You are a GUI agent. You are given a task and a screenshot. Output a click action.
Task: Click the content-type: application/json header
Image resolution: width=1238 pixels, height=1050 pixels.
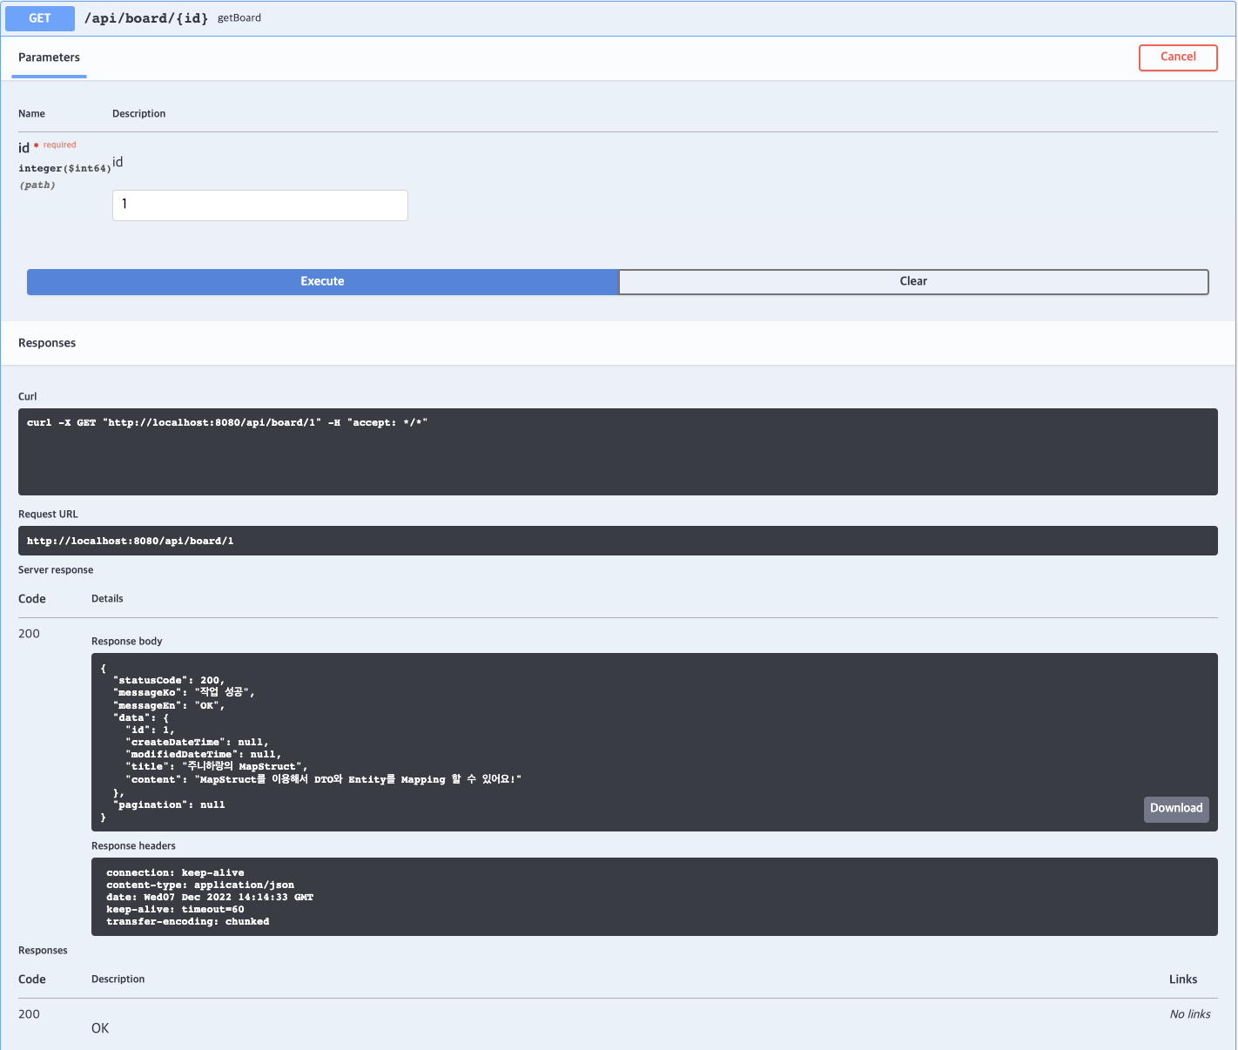tap(200, 885)
